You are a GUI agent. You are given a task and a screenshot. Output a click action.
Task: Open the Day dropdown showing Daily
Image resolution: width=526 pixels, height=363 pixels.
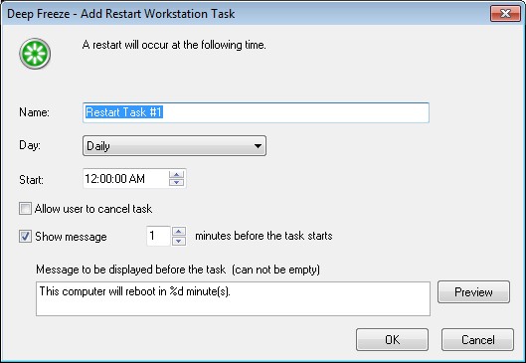[174, 145]
